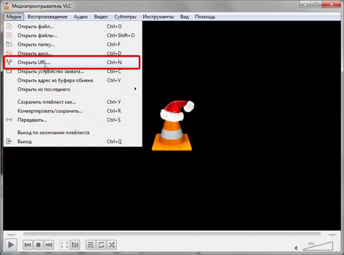Open the extended settings equalizer icon
Image resolution: width=344 pixels, height=255 pixels.
(x=75, y=245)
